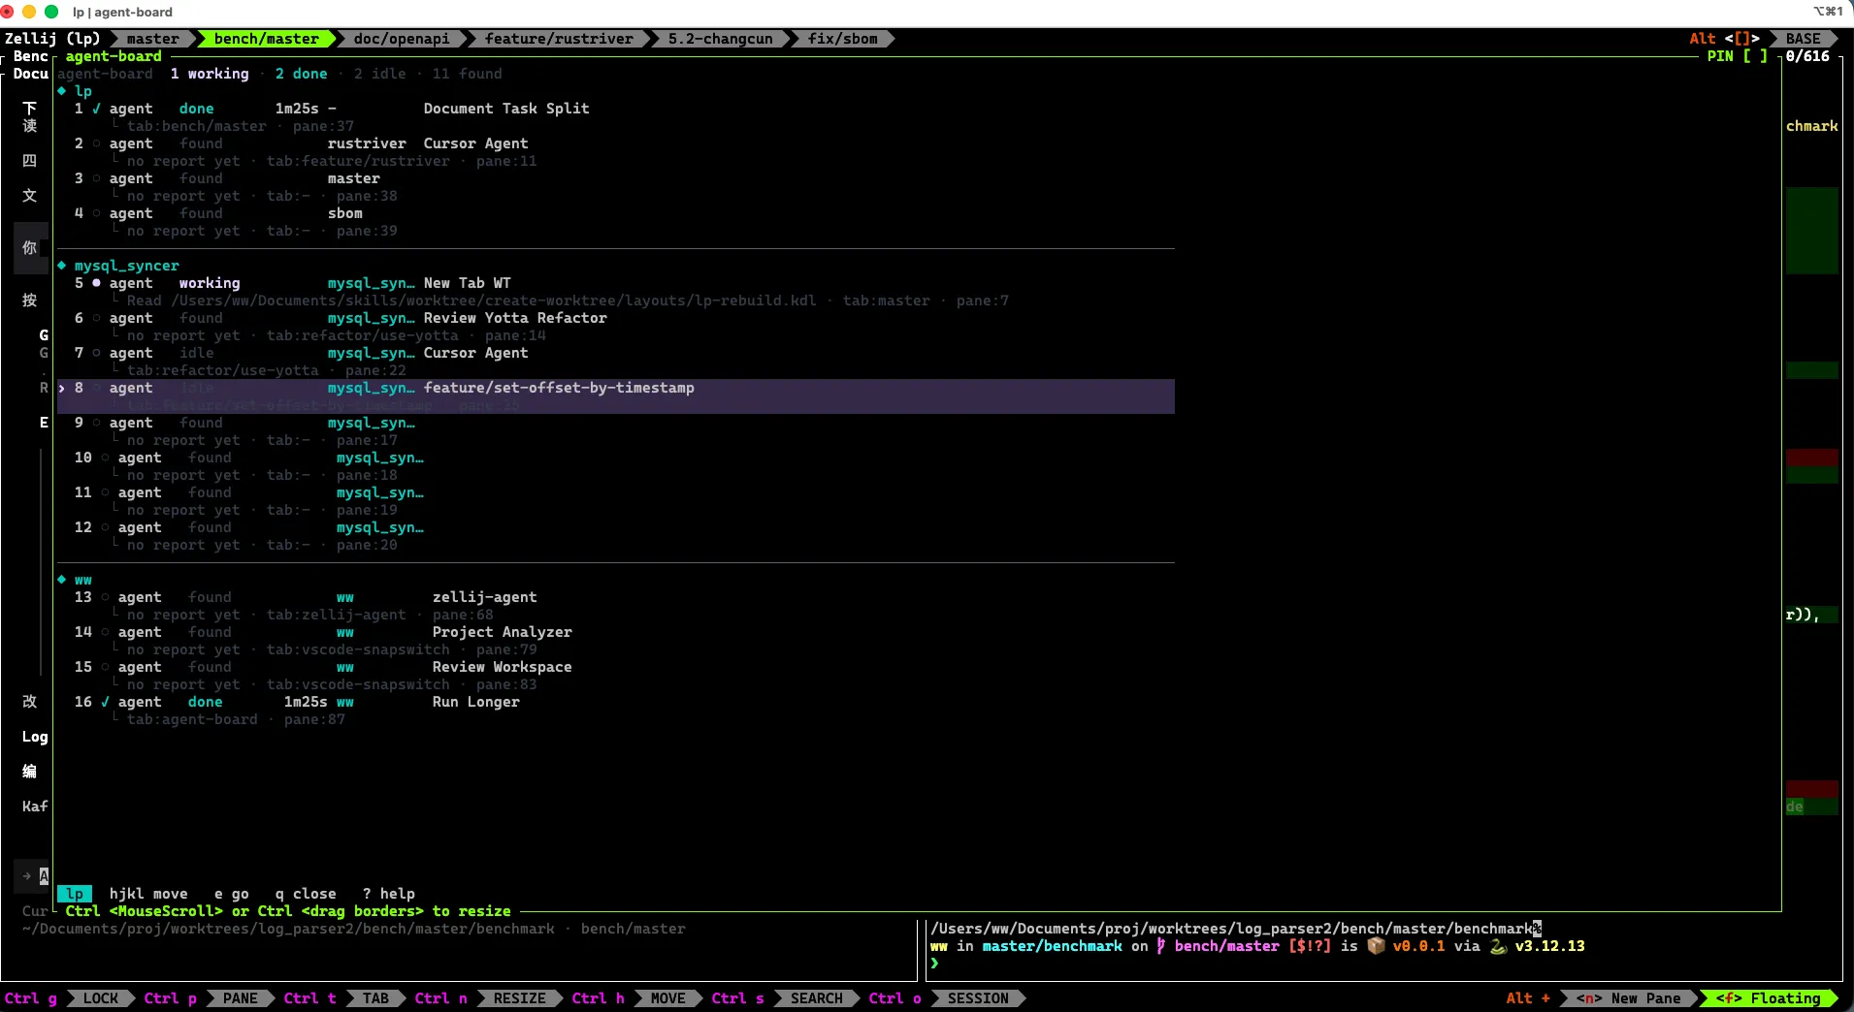This screenshot has height=1012, width=1854.
Task: Click the python snake icon in prompt
Action: (1498, 946)
